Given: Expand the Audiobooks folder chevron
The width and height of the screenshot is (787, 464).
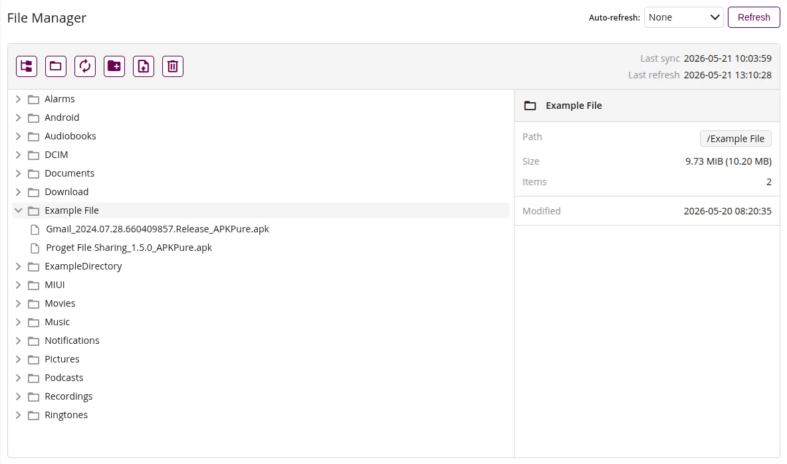Looking at the screenshot, I should coord(18,136).
